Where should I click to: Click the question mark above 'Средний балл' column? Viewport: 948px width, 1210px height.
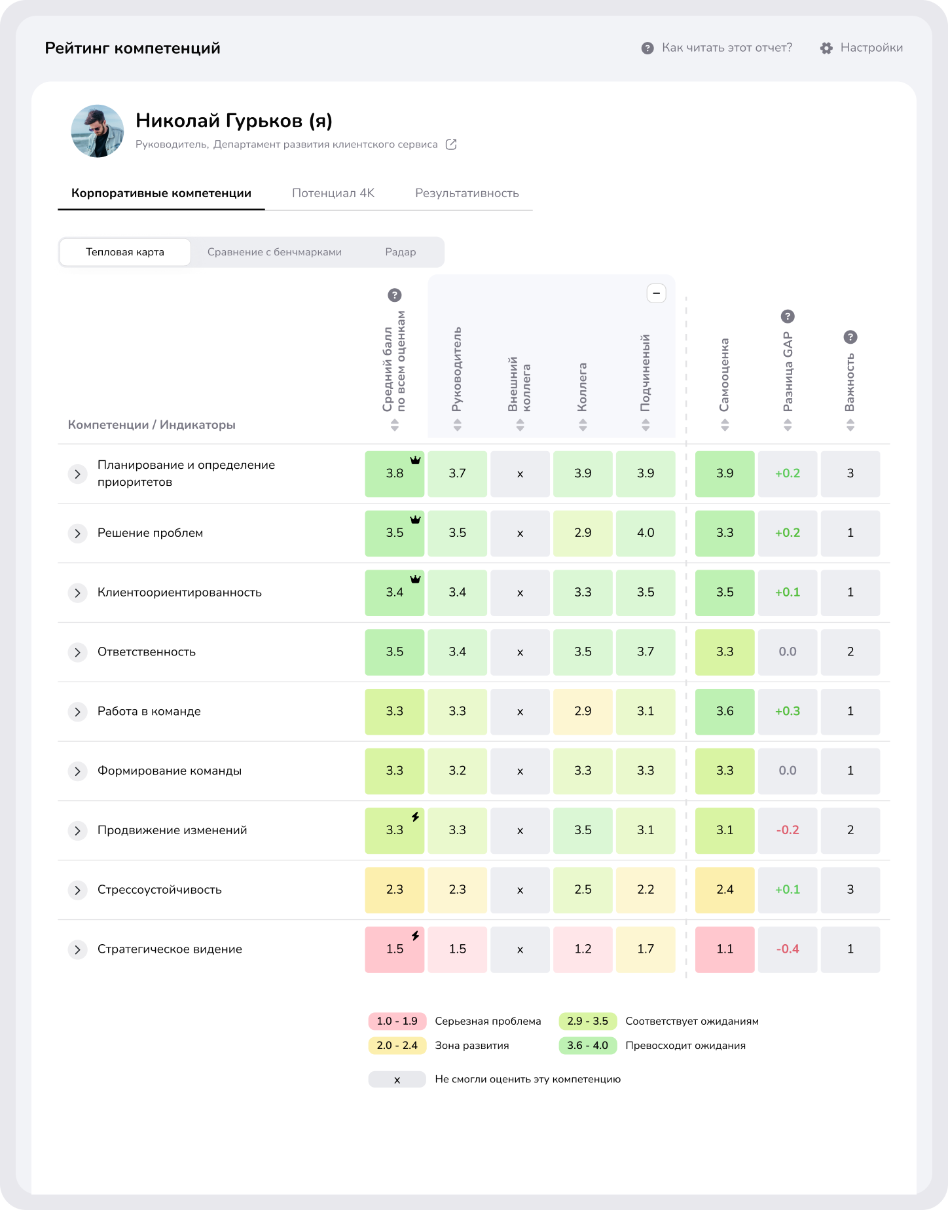pyautogui.click(x=394, y=295)
